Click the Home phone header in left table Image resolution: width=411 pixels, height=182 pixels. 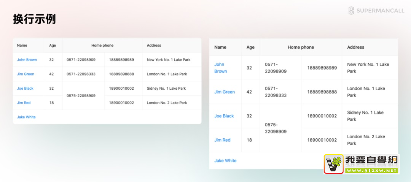tap(102, 45)
